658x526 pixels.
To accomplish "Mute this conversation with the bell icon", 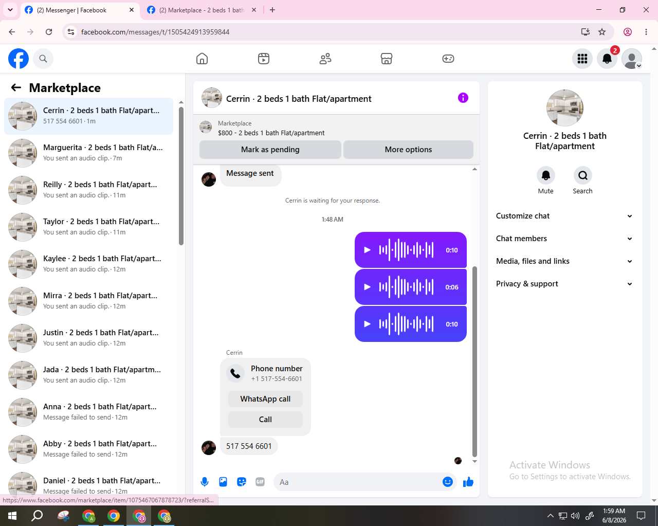I will click(x=546, y=175).
